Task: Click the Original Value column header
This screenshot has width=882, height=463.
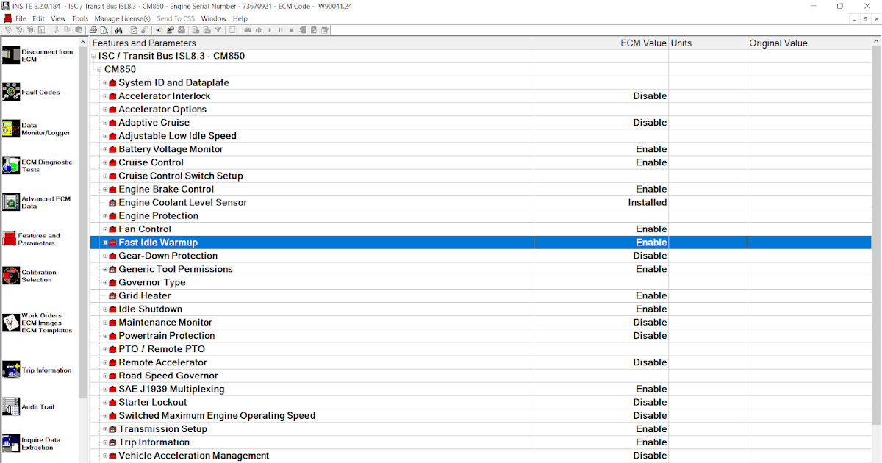Action: [809, 43]
